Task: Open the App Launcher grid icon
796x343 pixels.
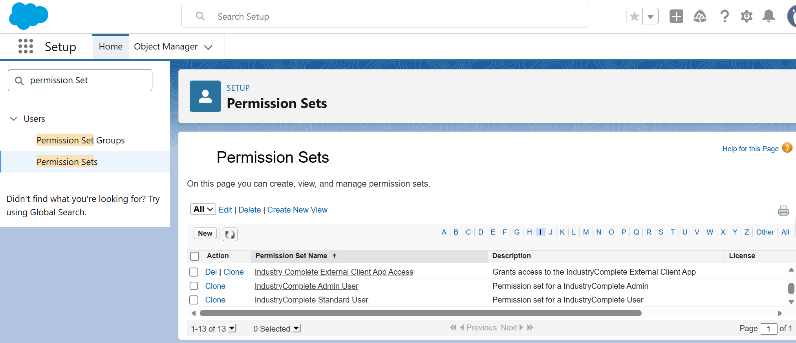Action: tap(26, 46)
